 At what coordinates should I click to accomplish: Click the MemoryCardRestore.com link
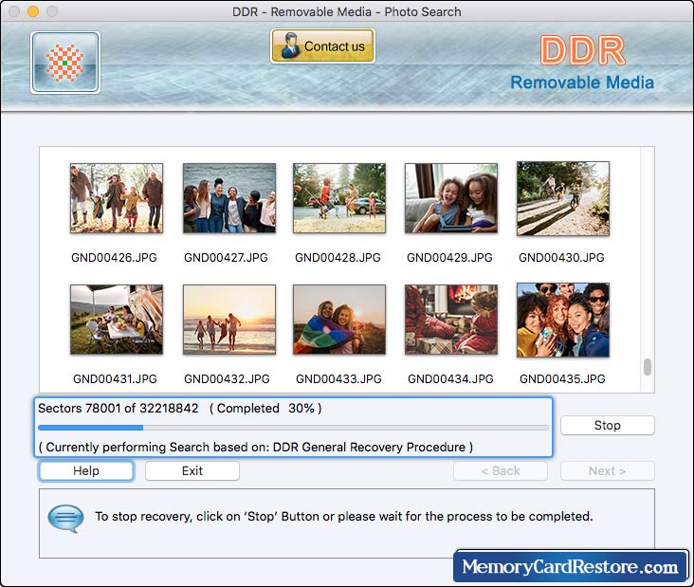571,567
